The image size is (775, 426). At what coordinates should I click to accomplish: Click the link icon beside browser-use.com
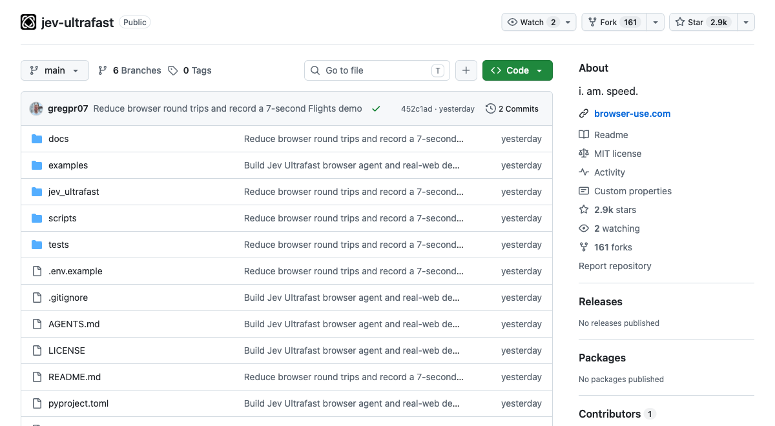click(584, 114)
